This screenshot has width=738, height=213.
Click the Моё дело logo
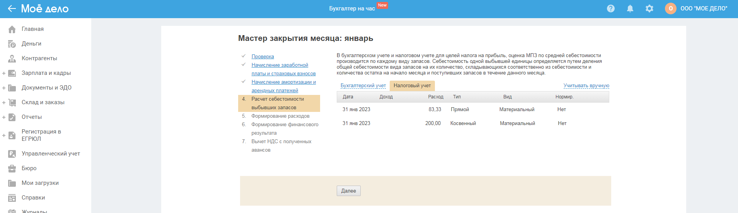[45, 8]
